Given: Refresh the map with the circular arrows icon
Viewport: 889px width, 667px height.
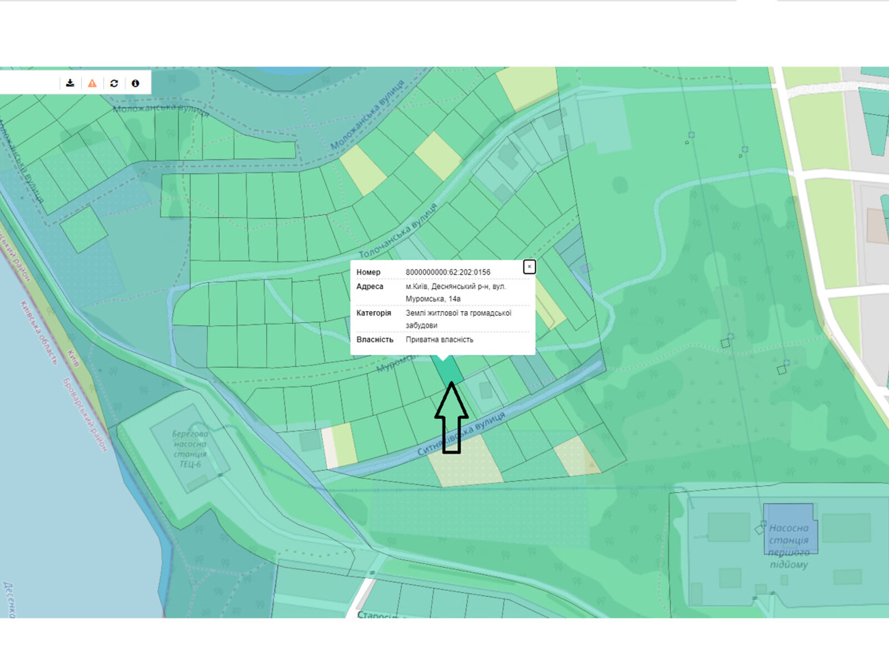Looking at the screenshot, I should tap(114, 83).
